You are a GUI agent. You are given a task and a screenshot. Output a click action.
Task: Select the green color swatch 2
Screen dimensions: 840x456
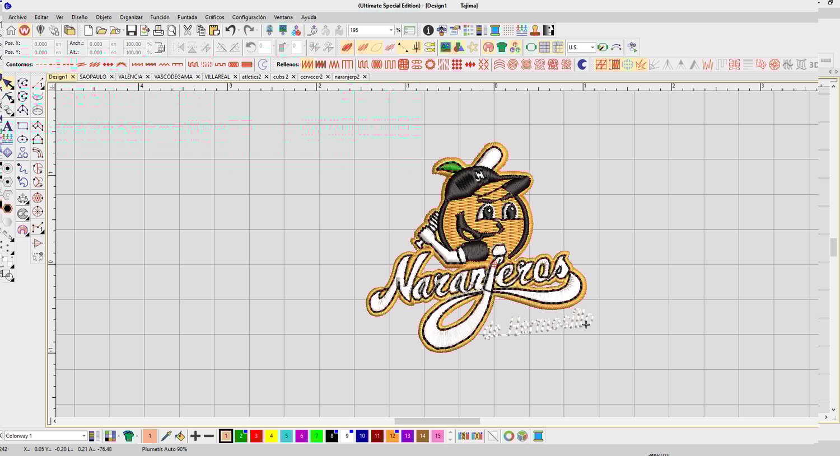click(241, 436)
